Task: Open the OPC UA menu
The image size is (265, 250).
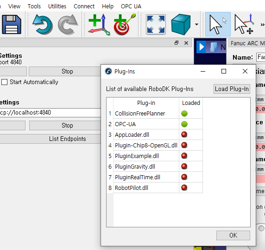Action: (131, 6)
